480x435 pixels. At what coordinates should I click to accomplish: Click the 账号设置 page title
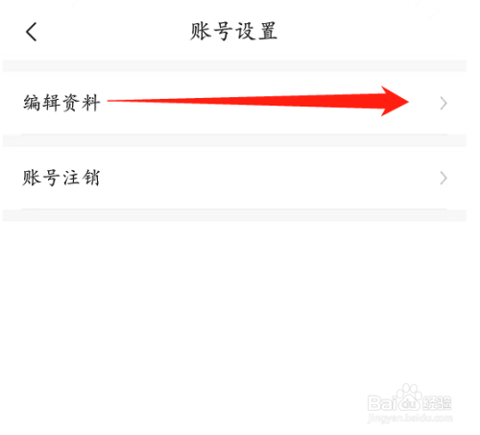pos(233,32)
